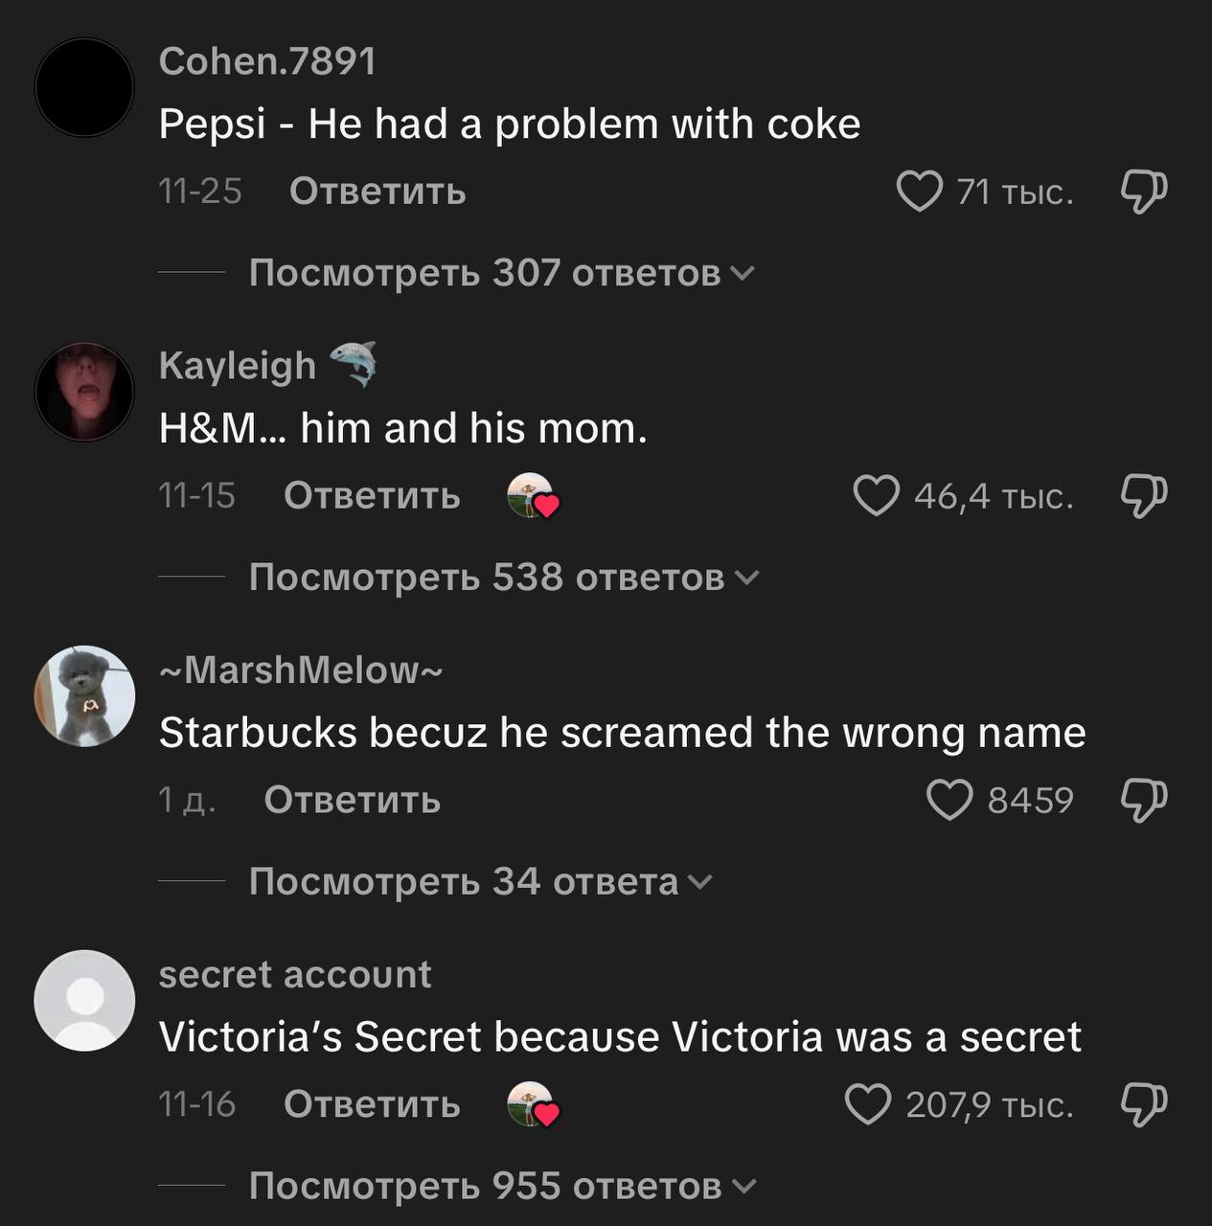This screenshot has width=1212, height=1226.
Task: Dislike the Victoria's Secret comment
Action: click(1143, 1104)
